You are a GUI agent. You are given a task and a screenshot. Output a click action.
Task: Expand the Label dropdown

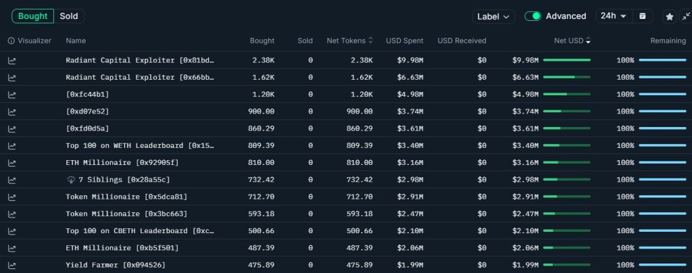494,17
